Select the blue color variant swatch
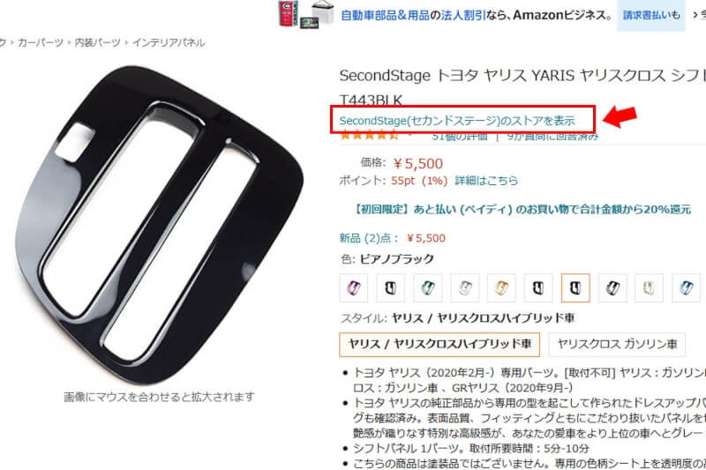 pos(686,287)
